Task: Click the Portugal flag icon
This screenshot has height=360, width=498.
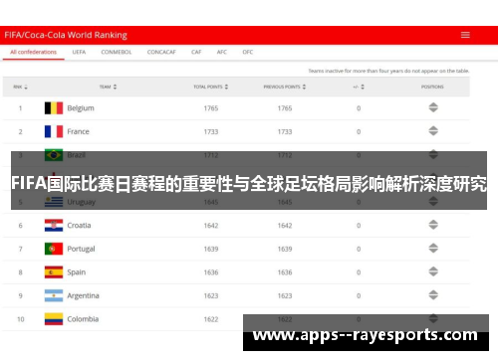Action: click(x=54, y=249)
